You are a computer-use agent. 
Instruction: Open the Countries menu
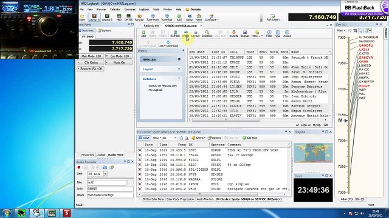130,10
